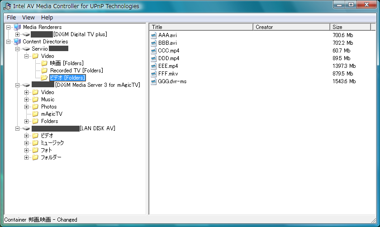Viewport: 380px width, 227px height.
Task: Click the Recorded TV folder icon
Action: tap(44, 71)
